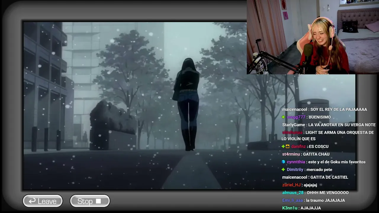Stop the video playback

(90, 201)
